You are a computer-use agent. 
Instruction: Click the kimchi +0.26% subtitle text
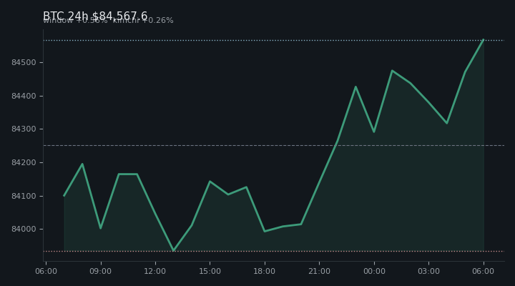point(143,20)
